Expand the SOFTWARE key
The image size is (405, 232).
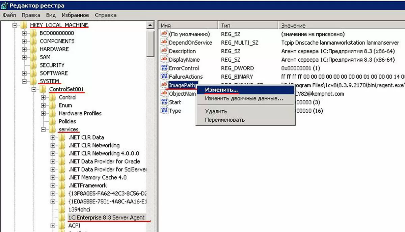coord(24,73)
